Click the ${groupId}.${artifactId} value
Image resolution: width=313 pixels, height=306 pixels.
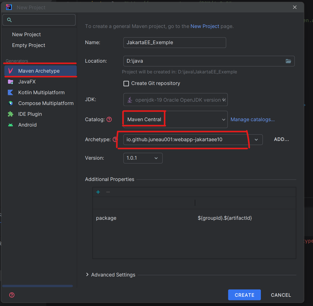coord(225,218)
